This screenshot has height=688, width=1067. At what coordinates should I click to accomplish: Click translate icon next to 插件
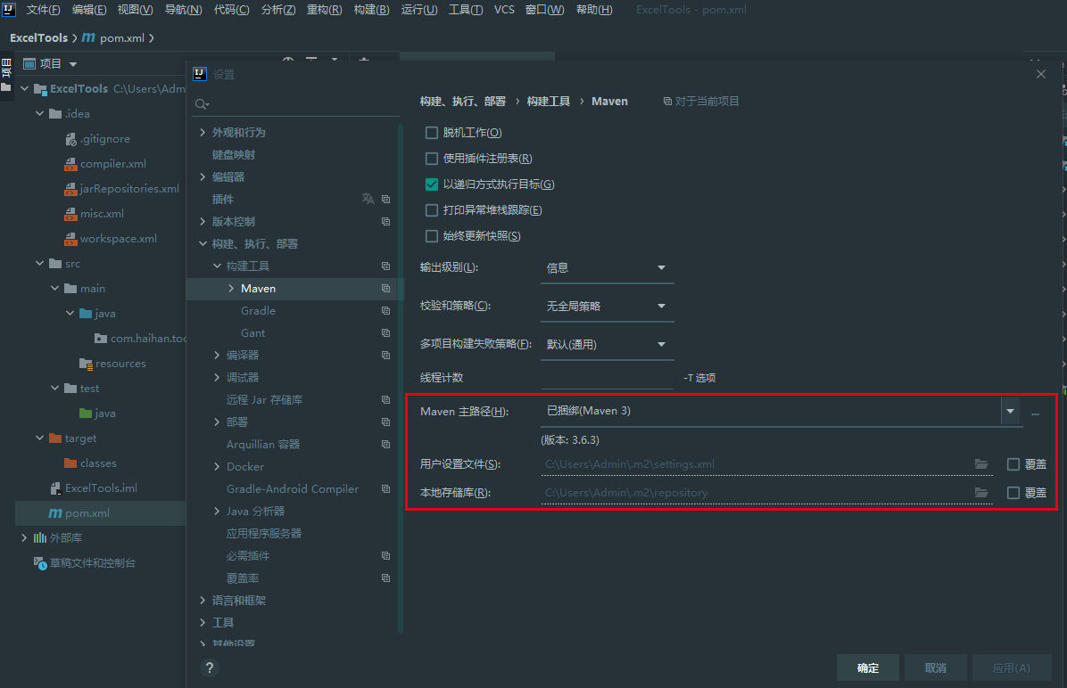pyautogui.click(x=368, y=199)
